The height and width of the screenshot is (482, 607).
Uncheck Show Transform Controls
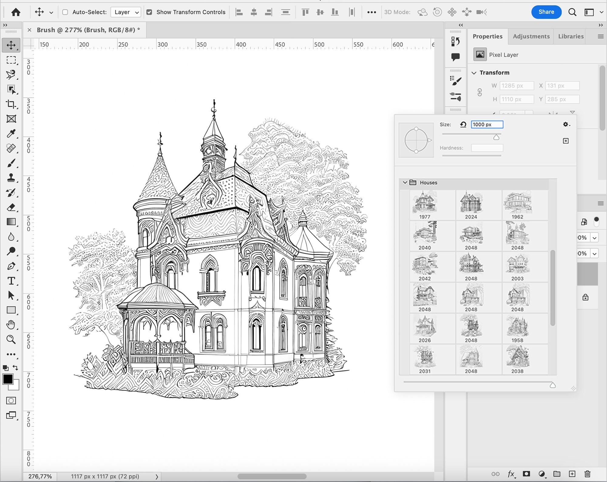[149, 12]
